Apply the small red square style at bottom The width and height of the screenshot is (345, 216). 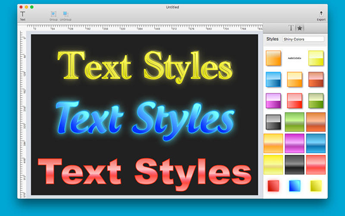(x=274, y=186)
